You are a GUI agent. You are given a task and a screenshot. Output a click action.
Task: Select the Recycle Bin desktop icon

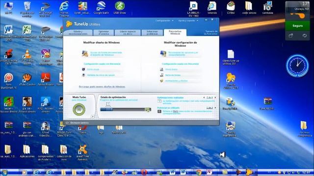coord(27,9)
